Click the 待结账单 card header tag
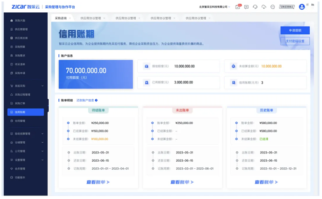Image resolution: width=322 pixels, height=199 pixels. [x=98, y=110]
